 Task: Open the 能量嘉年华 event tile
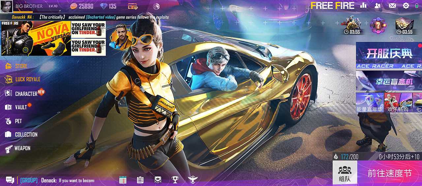[370, 102]
